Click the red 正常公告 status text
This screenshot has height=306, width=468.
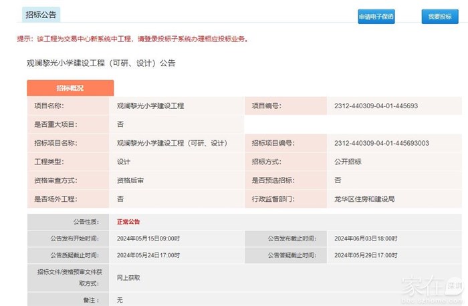(128, 222)
